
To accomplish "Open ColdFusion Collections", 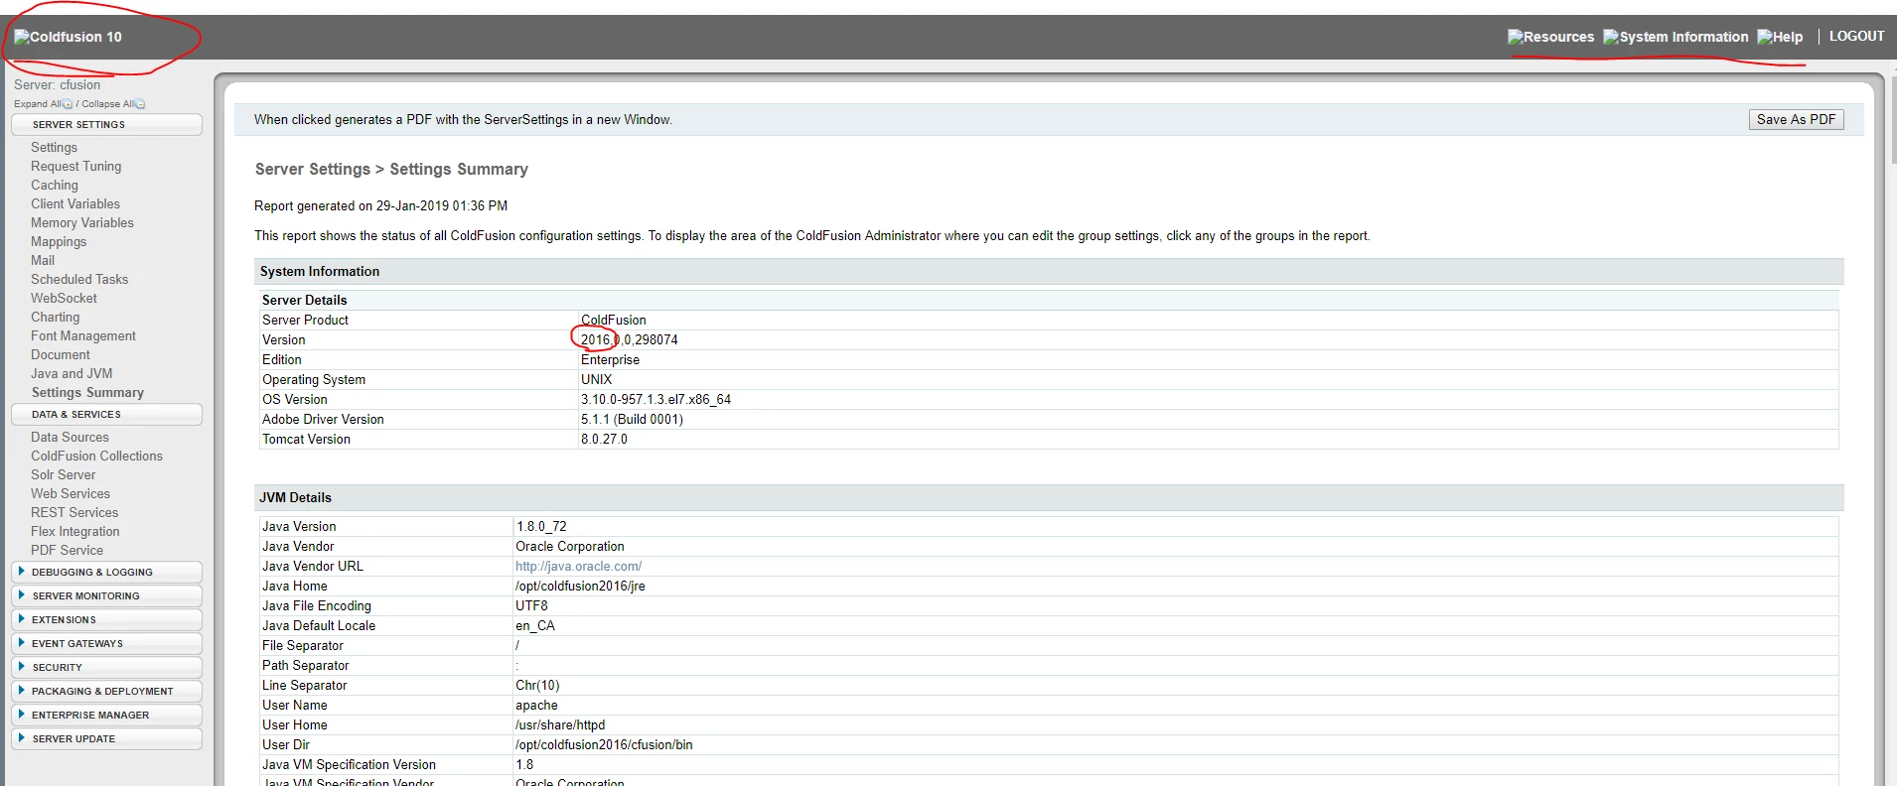I will pyautogui.click(x=96, y=456).
